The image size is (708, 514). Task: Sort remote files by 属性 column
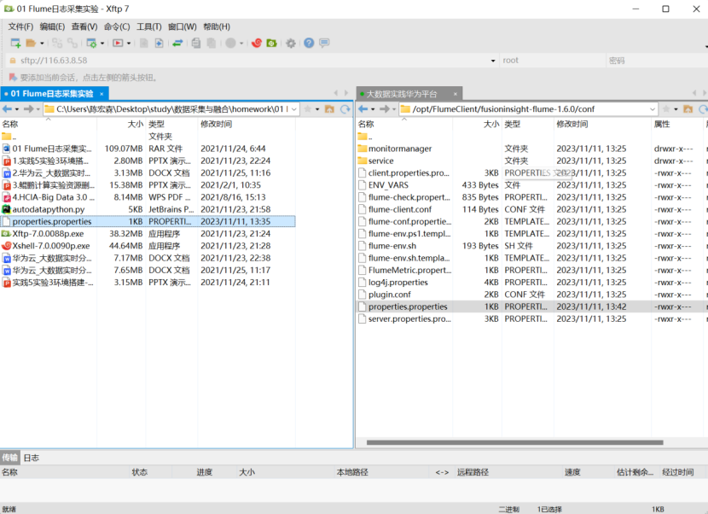676,124
